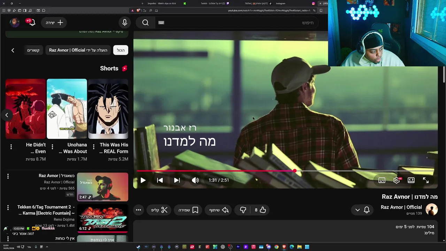The width and height of the screenshot is (446, 251).
Task: Open File Explorer from the taskbar
Action: (299, 247)
